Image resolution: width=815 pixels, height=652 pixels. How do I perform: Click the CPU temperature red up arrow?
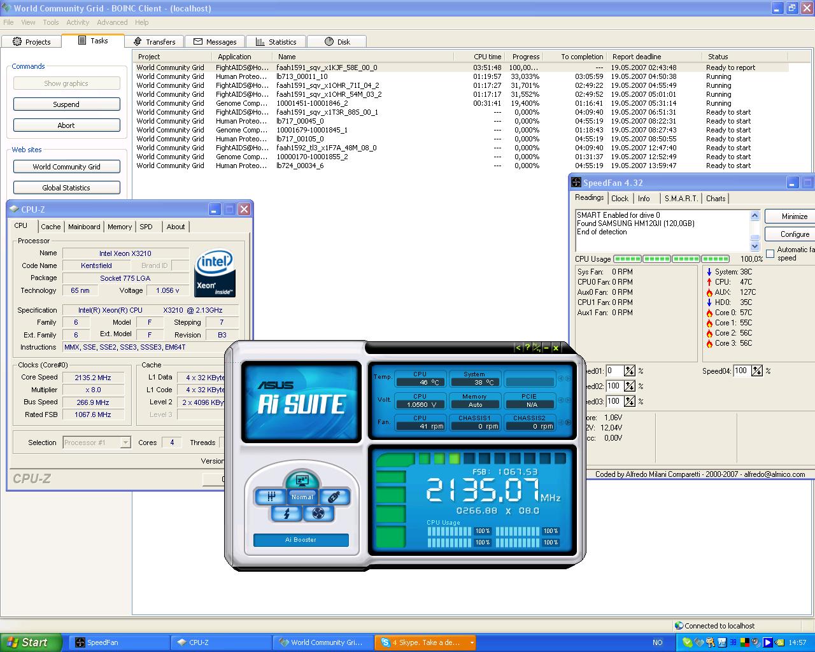click(709, 282)
